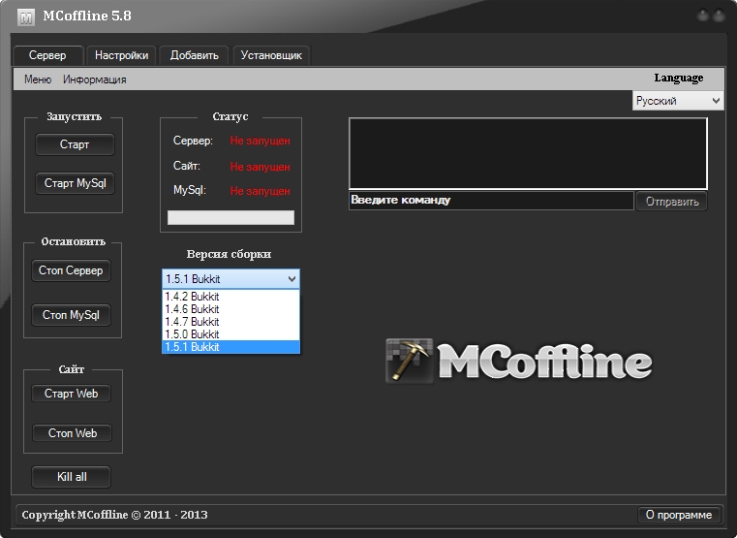Image resolution: width=737 pixels, height=538 pixels.
Task: Click the Старт MySql button
Action: point(75,183)
